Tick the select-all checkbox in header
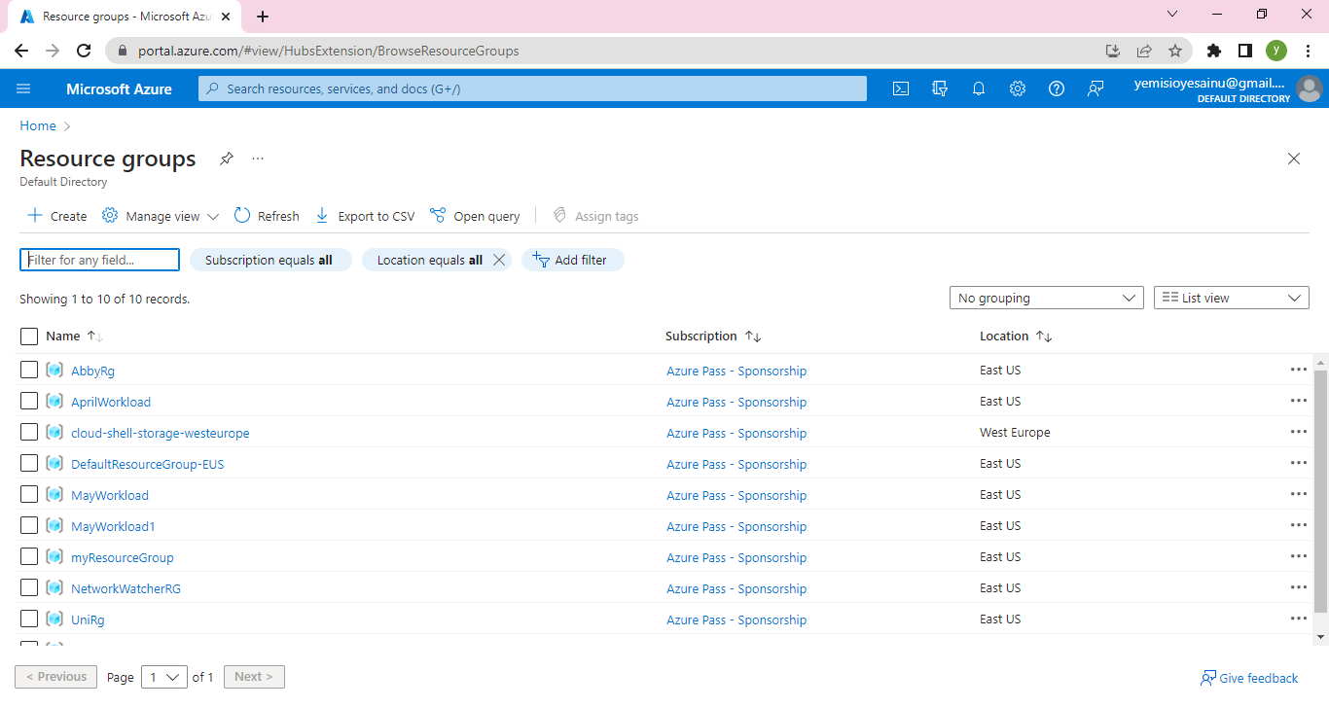 29,336
